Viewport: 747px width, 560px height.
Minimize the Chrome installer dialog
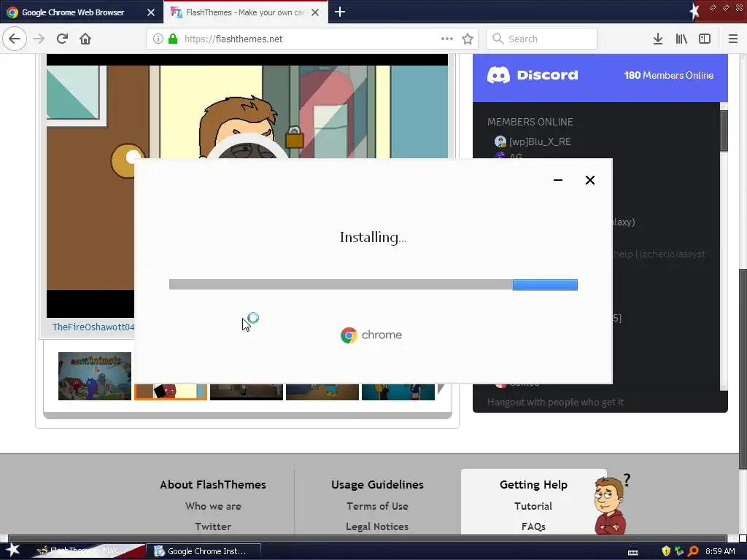point(558,180)
